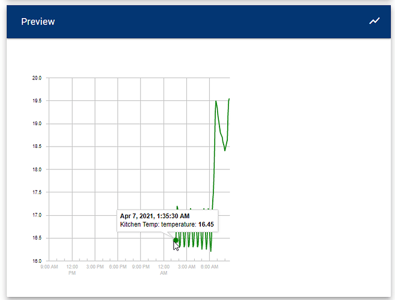Screen dimensions: 395x300
Task: Click the 9:00 PM time axis label
Action: coord(141,266)
